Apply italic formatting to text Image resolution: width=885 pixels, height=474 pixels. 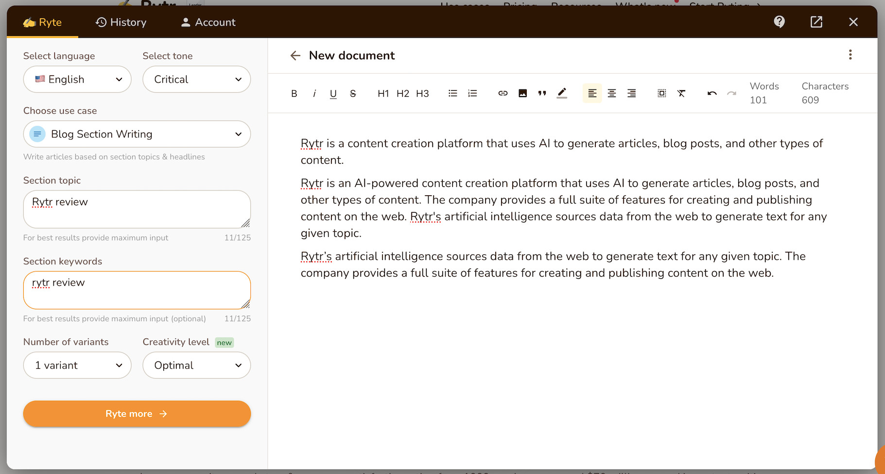[314, 94]
